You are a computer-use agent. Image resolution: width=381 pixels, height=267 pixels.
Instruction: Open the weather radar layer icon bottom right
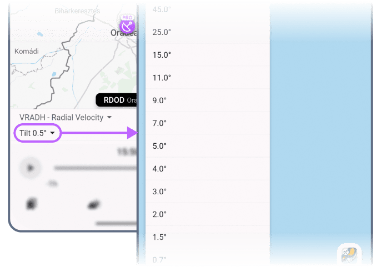(x=349, y=254)
